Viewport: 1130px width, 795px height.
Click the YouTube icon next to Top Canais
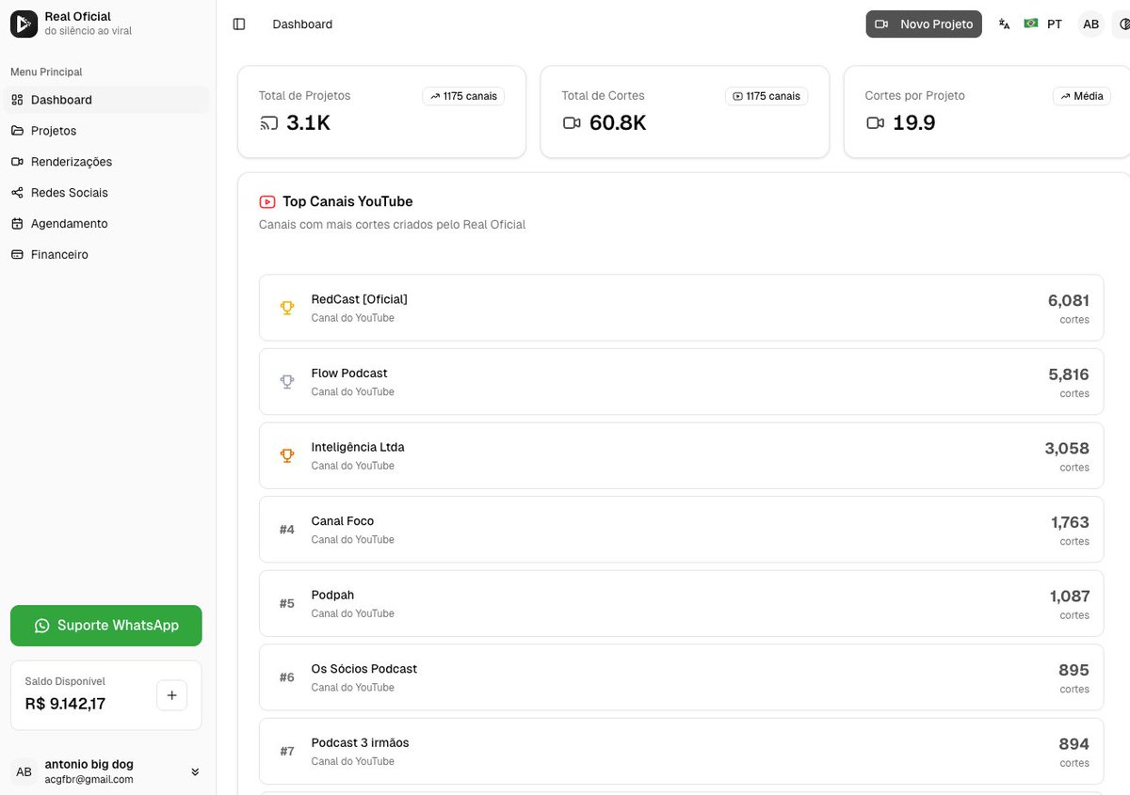pos(267,201)
